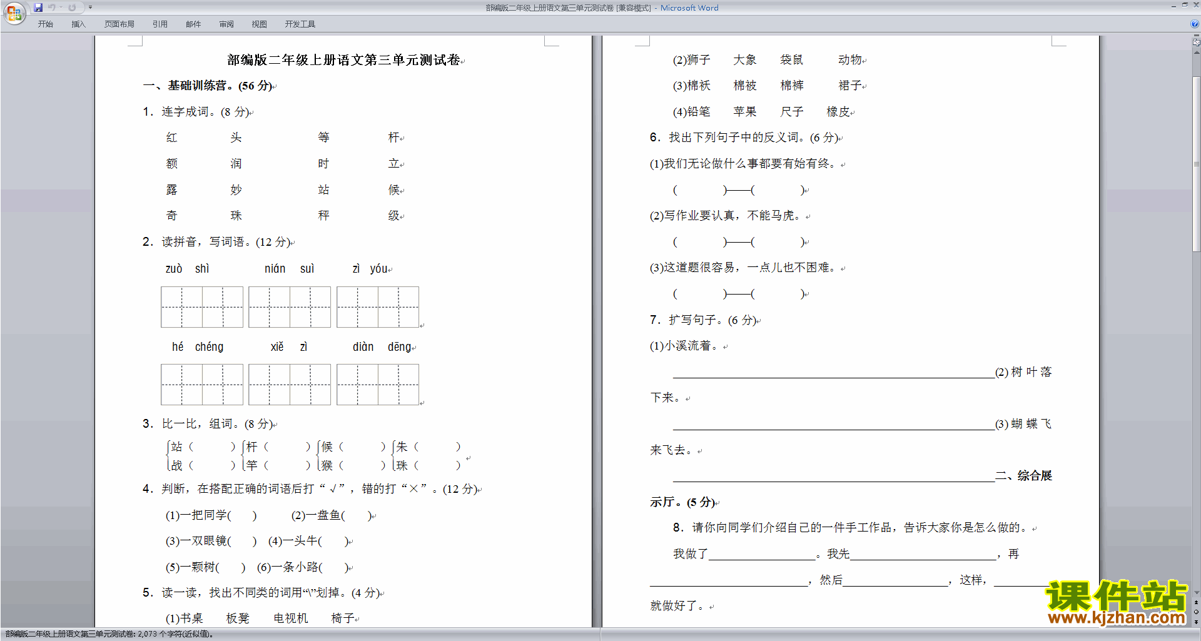
Task: Click the line 6. 找出下列句子中的反义词
Action: pos(744,138)
